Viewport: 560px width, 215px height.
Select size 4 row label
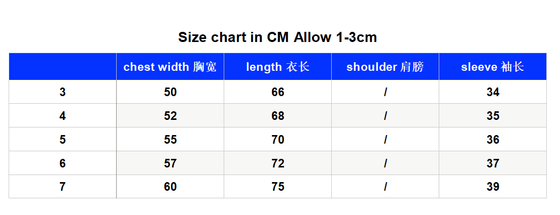pos(62,116)
